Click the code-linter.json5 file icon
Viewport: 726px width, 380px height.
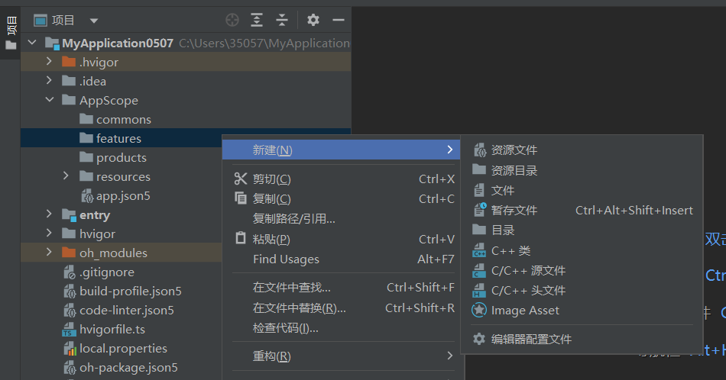pyautogui.click(x=70, y=311)
